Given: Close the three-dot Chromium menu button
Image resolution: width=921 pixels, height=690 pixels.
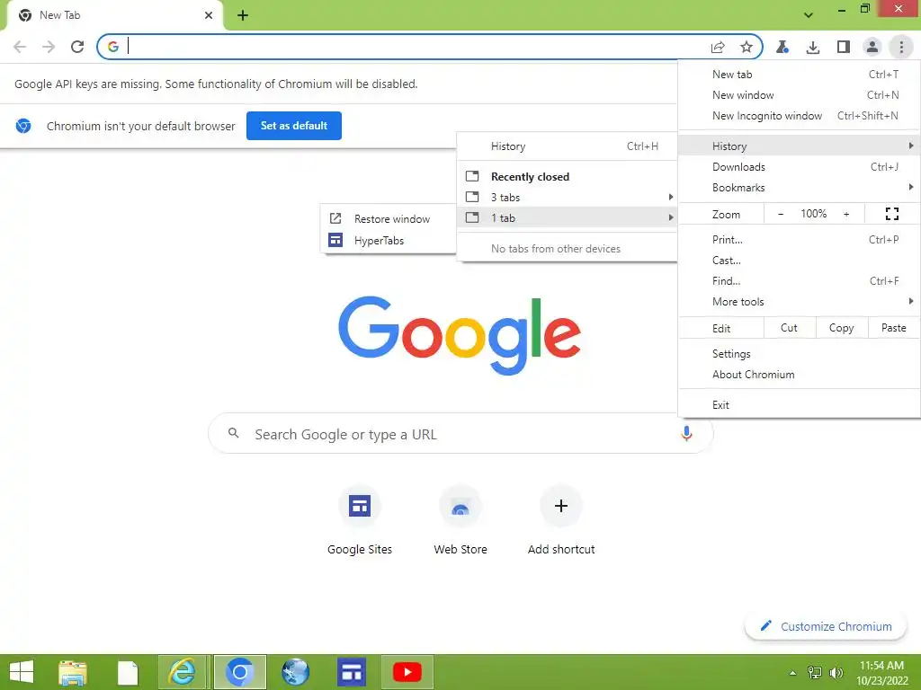Looking at the screenshot, I should pyautogui.click(x=901, y=47).
